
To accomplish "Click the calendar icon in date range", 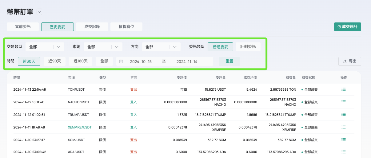I will (121, 61).
